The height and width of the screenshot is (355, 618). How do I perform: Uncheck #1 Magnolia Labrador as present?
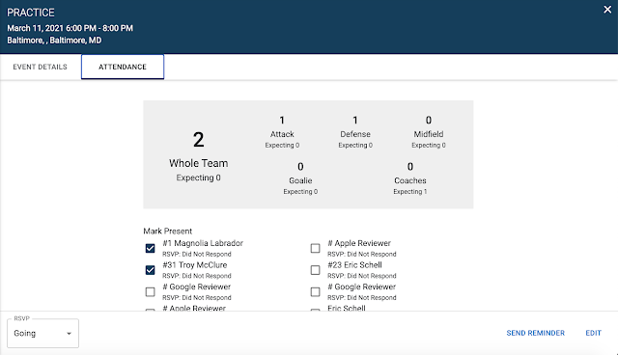pyautogui.click(x=151, y=248)
